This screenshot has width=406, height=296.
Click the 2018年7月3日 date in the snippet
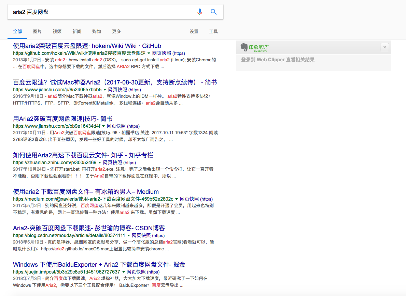(27, 278)
